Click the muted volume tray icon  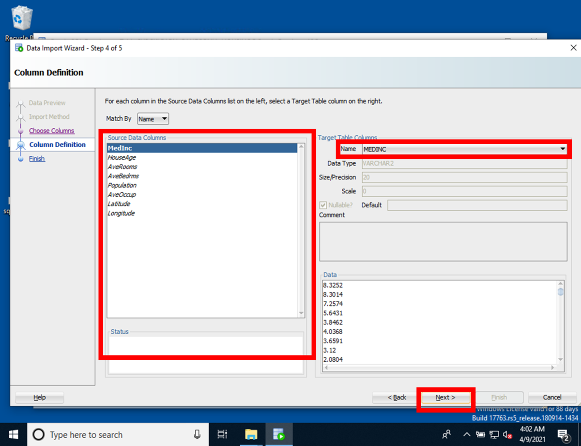[507, 434]
